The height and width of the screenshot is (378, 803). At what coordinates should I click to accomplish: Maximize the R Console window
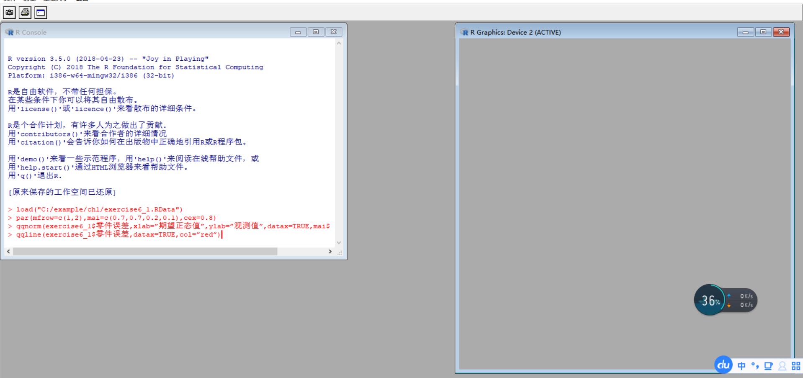[x=316, y=32]
